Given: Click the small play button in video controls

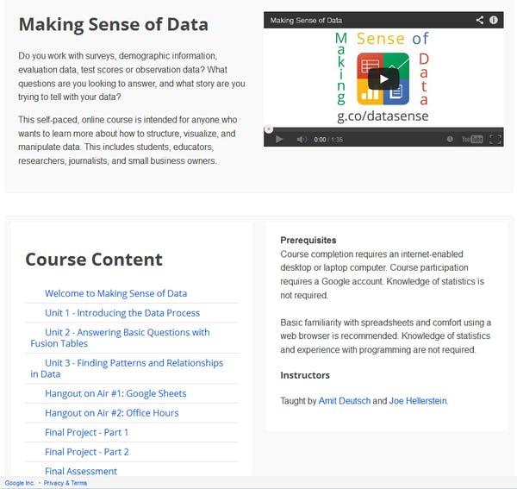Looking at the screenshot, I should coord(279,139).
